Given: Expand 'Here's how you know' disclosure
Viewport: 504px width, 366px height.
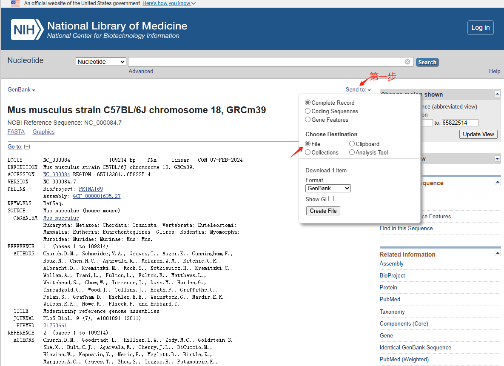Looking at the screenshot, I should point(169,3).
